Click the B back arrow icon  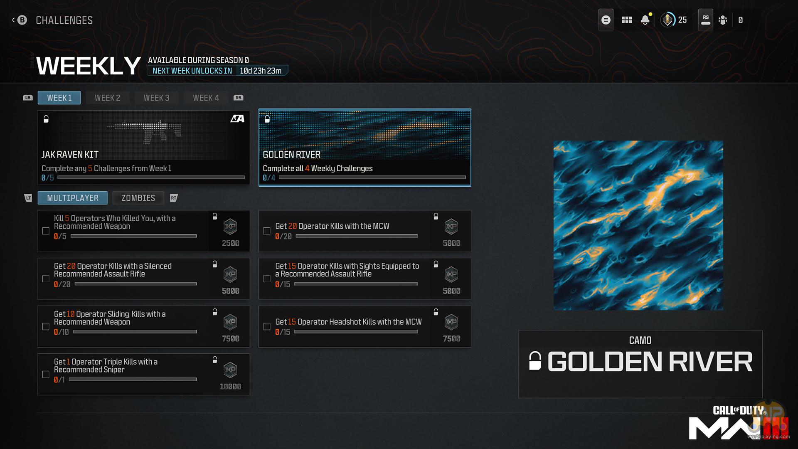[22, 20]
